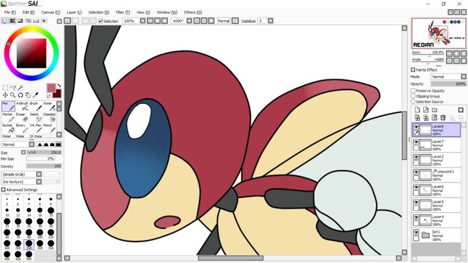Viewport: 468px width, 263px height.
Task: Select the Eraser tool
Action: 22,117
